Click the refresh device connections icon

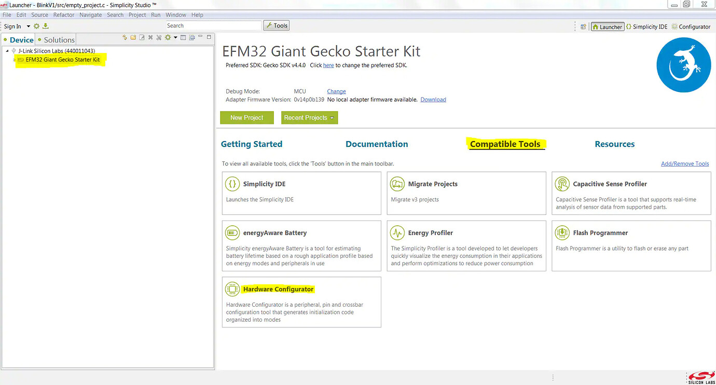124,37
